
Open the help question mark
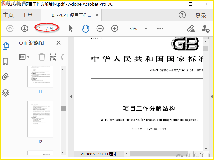coord(182,15)
